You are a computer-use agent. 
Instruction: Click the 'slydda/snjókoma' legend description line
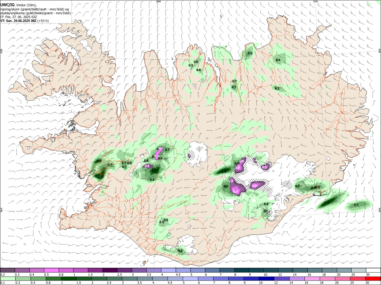(x=35, y=13)
